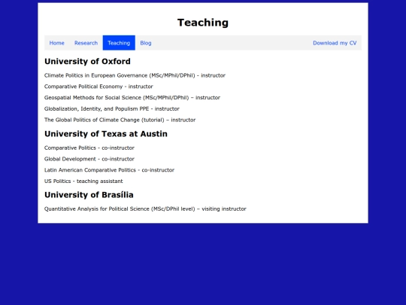Screen dimensions: 406x305
Task: Select Global Development - co-instructor line
Action: tap(89, 159)
